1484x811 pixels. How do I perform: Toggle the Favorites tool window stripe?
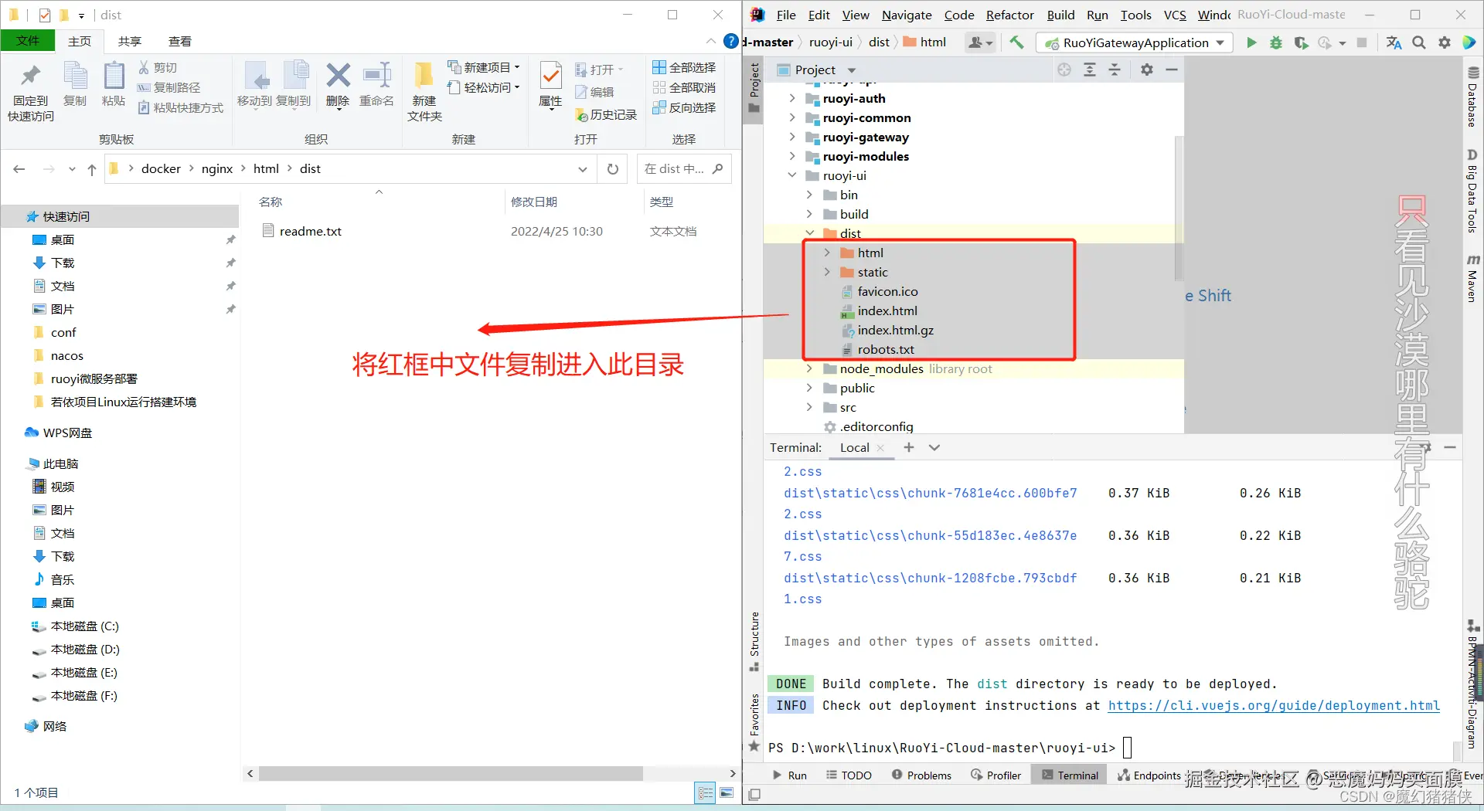754,723
